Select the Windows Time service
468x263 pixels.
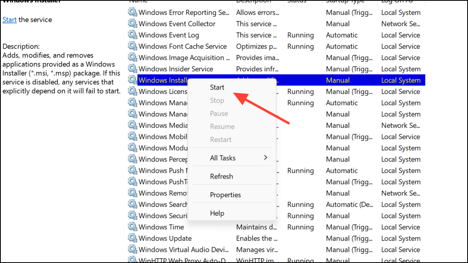(x=161, y=227)
